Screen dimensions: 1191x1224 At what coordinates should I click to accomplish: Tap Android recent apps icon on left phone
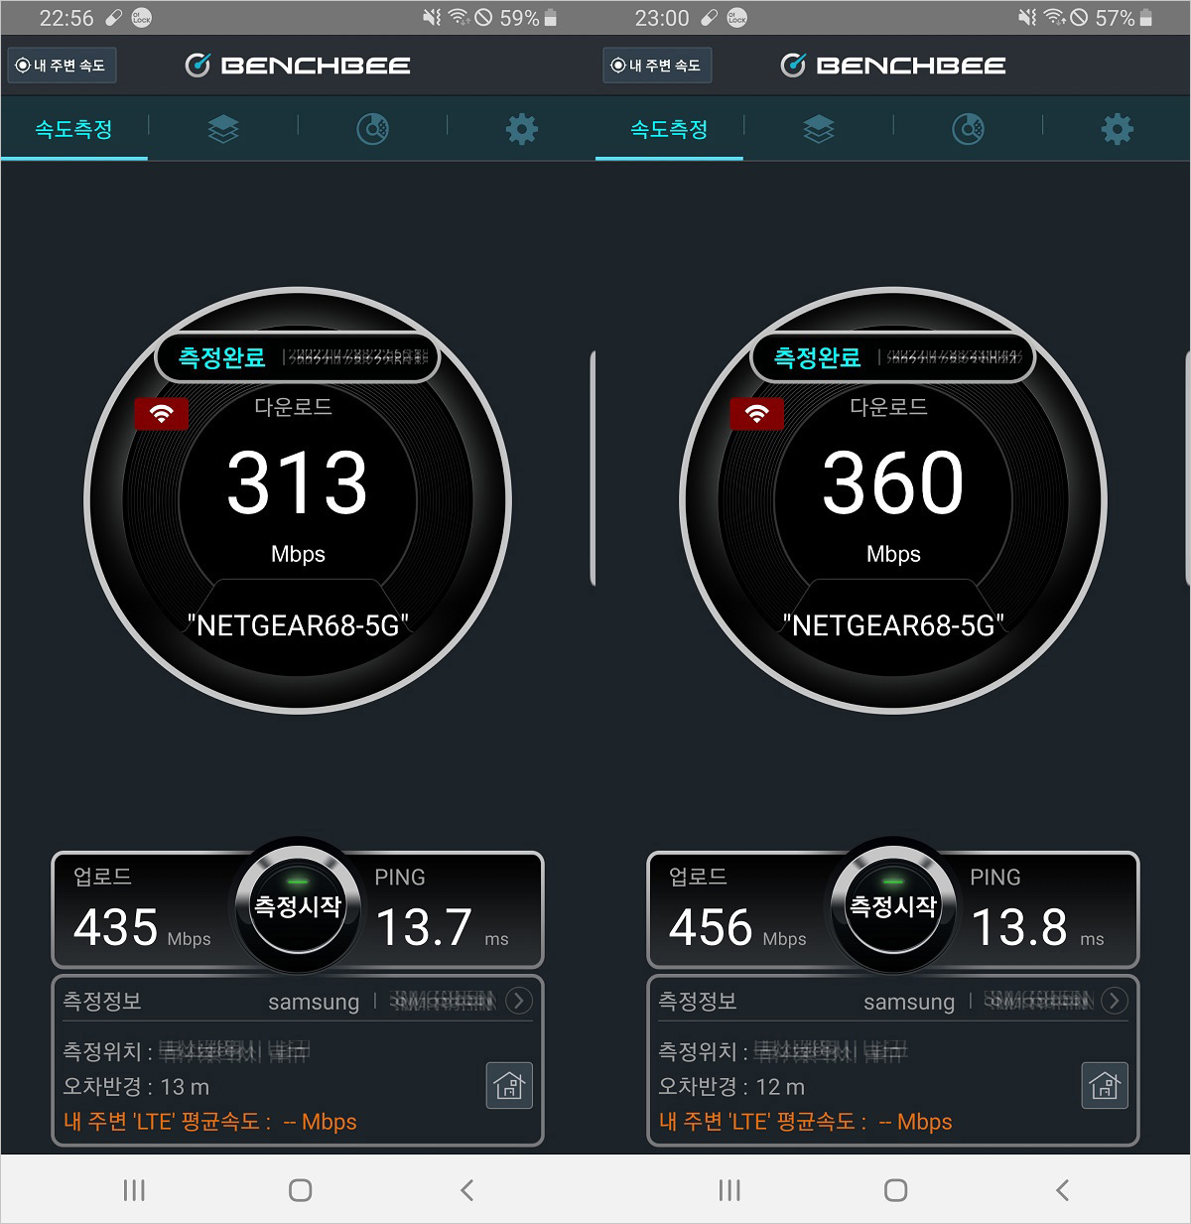click(134, 1190)
